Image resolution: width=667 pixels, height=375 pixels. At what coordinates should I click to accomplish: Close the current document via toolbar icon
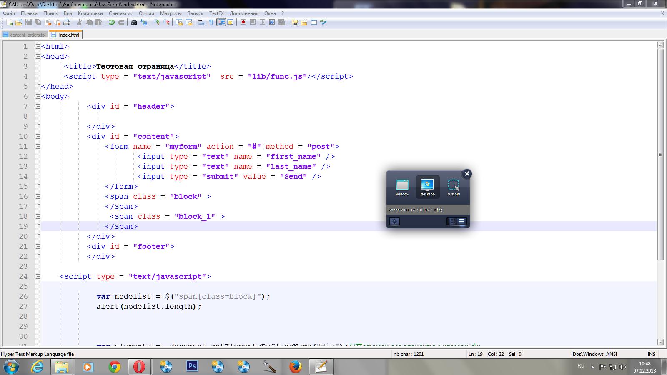point(48,22)
